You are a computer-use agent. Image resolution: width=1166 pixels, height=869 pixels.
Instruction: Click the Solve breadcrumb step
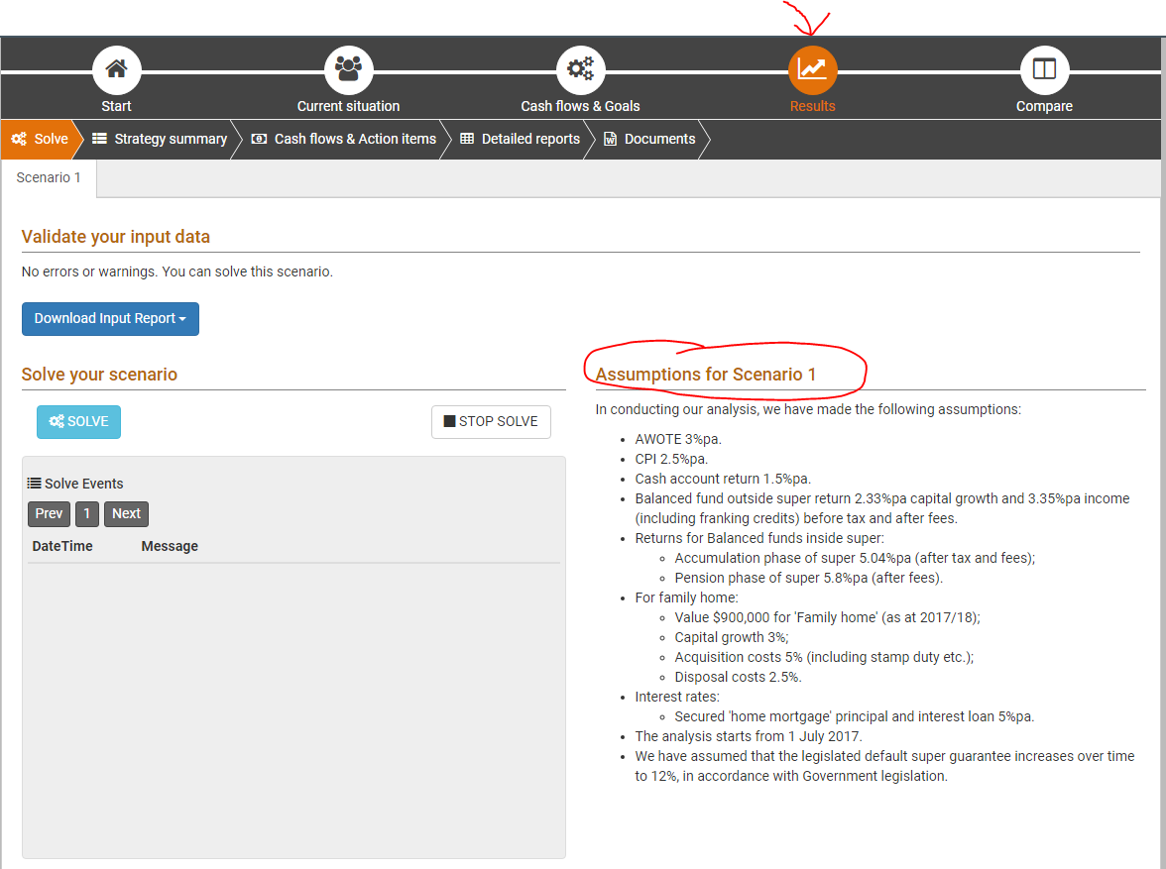(x=40, y=140)
